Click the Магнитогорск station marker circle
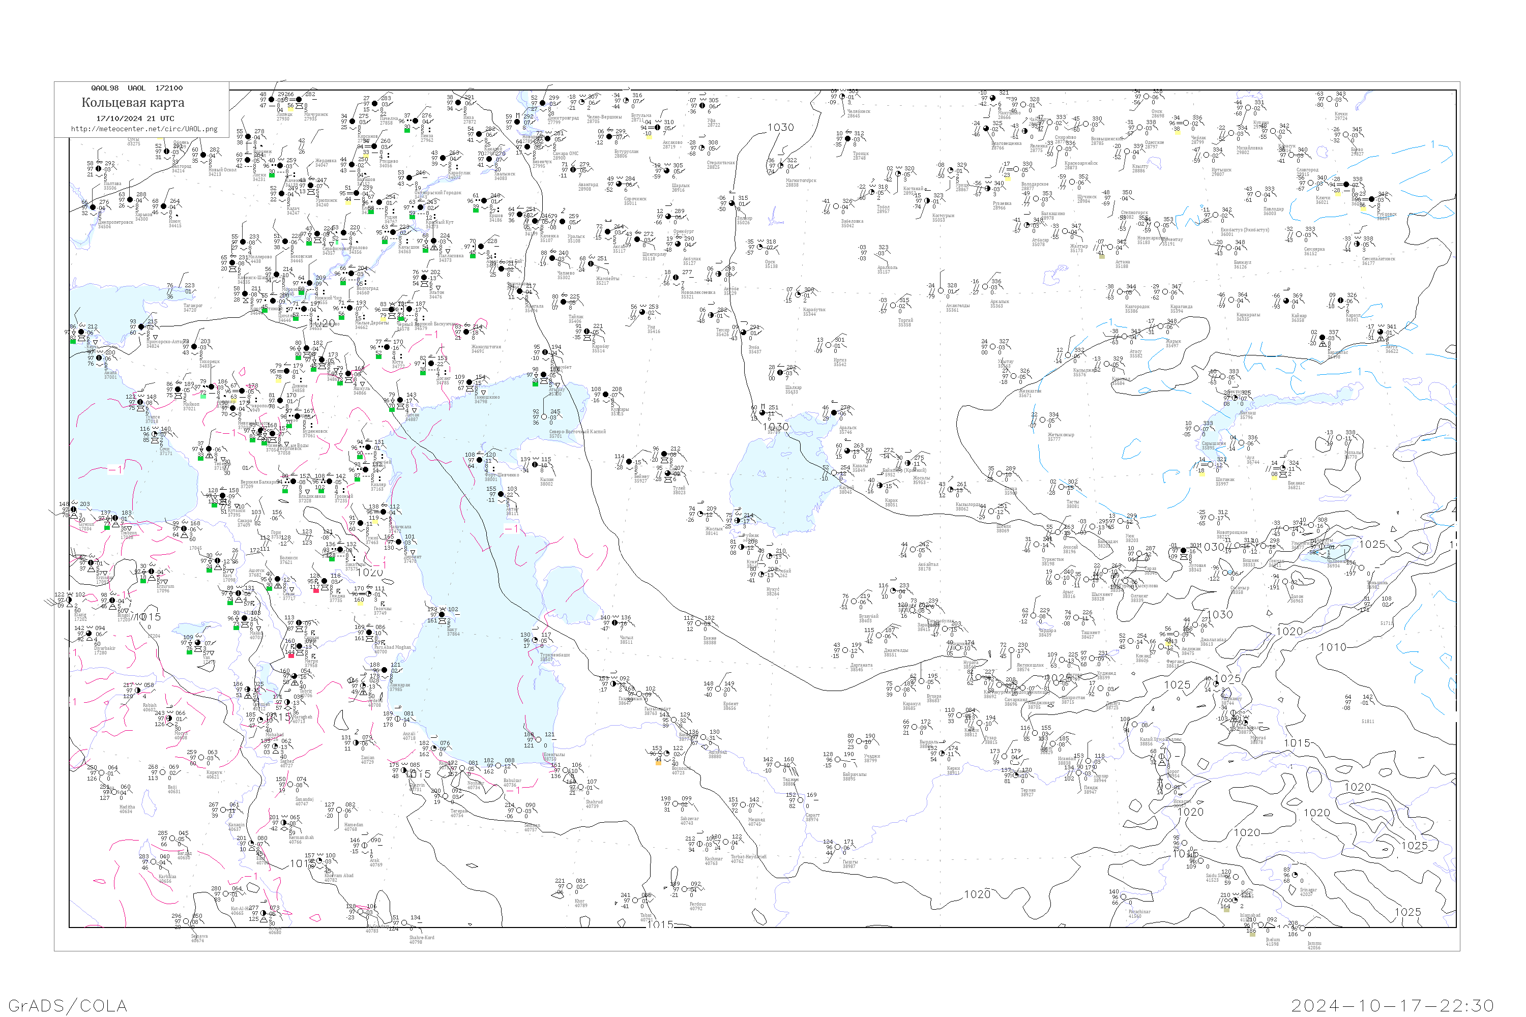The width and height of the screenshot is (1526, 1017). click(x=780, y=165)
